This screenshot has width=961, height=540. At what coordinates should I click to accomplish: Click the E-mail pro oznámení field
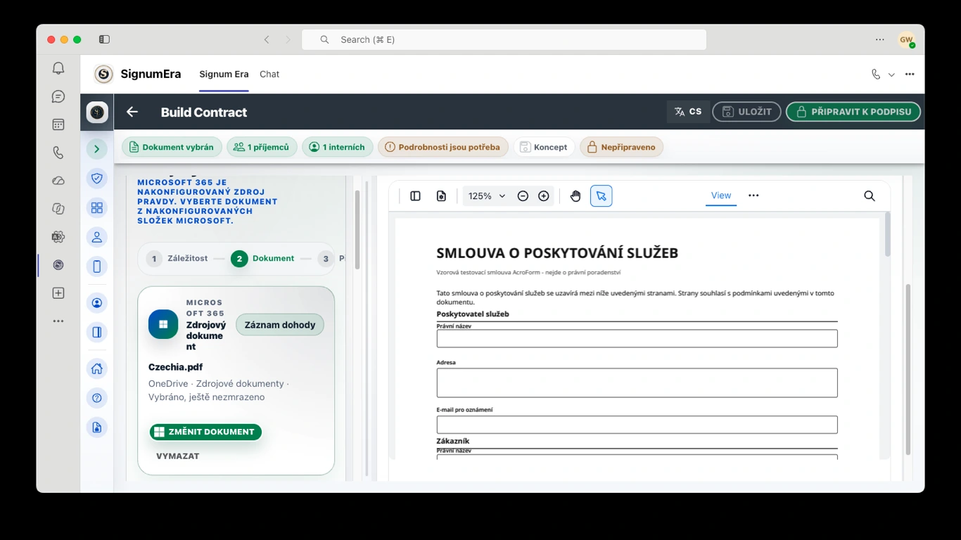click(637, 425)
